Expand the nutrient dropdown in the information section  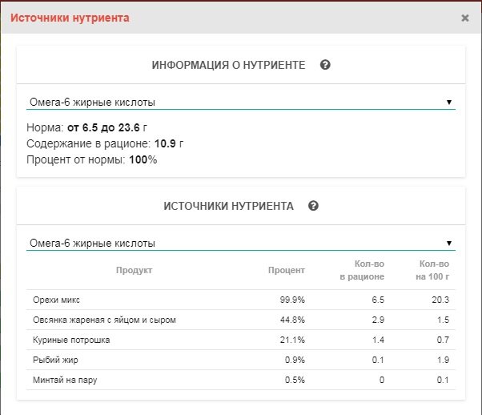coord(240,103)
